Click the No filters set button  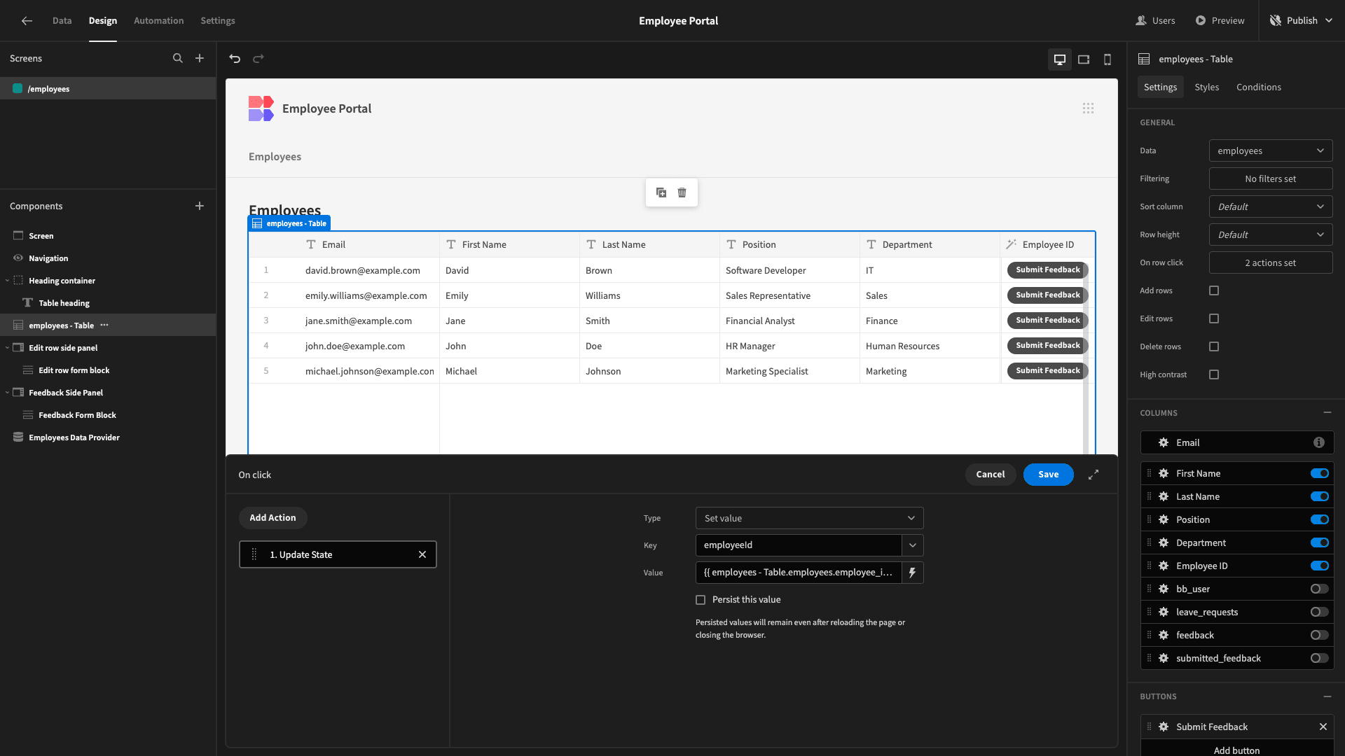1271,178
